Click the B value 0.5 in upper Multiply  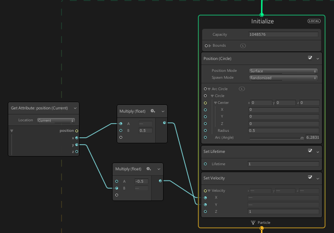point(146,130)
